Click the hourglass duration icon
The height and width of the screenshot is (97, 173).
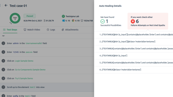click(44, 20)
